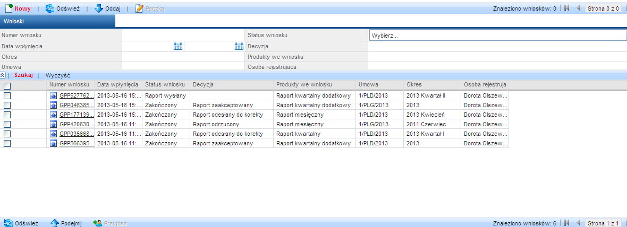
Task: Focus the Umowa filter input field
Action: pyautogui.click(x=183, y=66)
